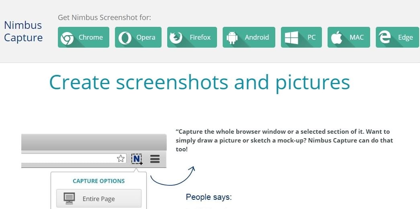The height and width of the screenshot is (209, 420).
Task: Open the browser hamburger menu icon
Action: (155, 159)
